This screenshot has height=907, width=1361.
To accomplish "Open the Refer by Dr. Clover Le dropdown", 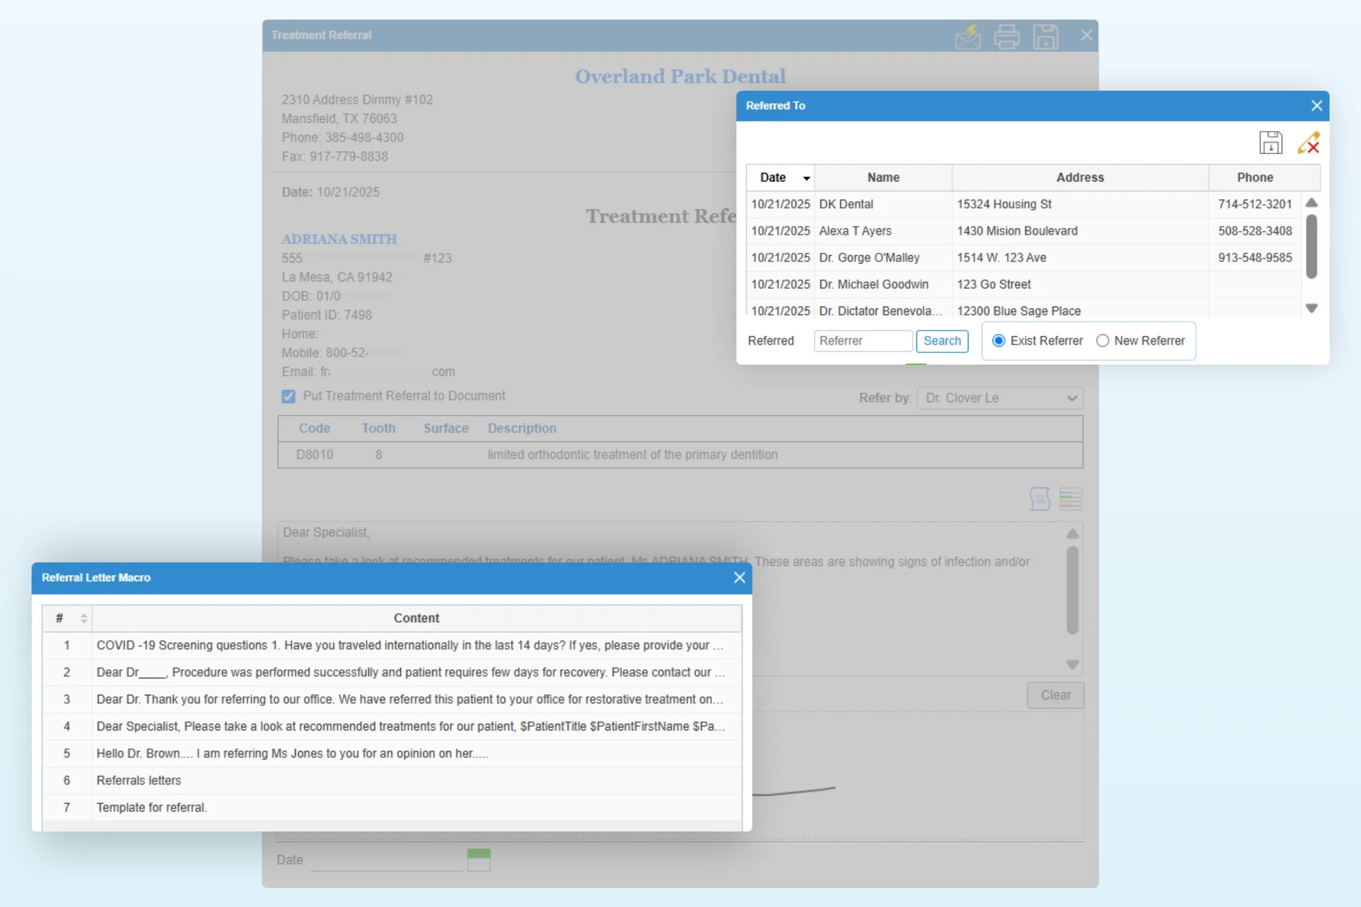I will 999,398.
